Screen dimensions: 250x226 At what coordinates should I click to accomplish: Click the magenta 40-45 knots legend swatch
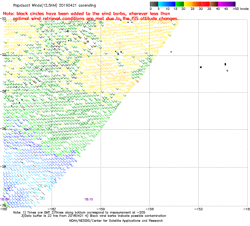222,4
